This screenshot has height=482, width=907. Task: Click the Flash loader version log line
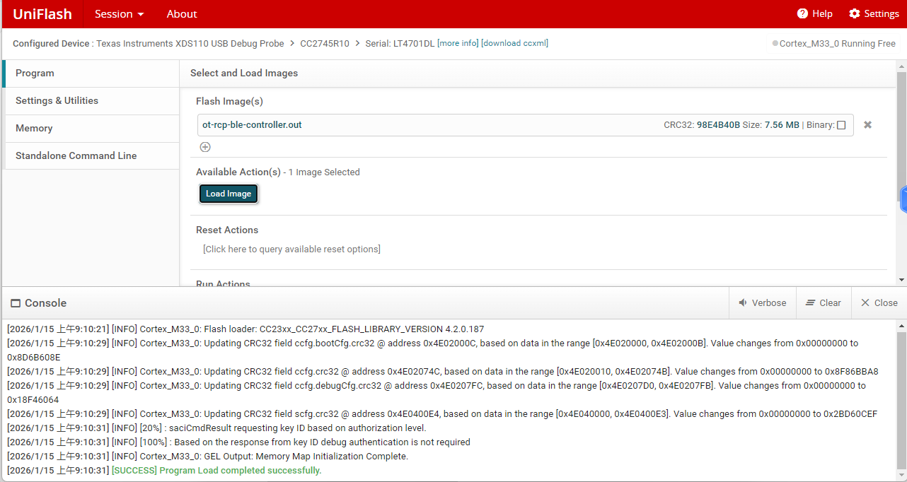tap(245, 329)
